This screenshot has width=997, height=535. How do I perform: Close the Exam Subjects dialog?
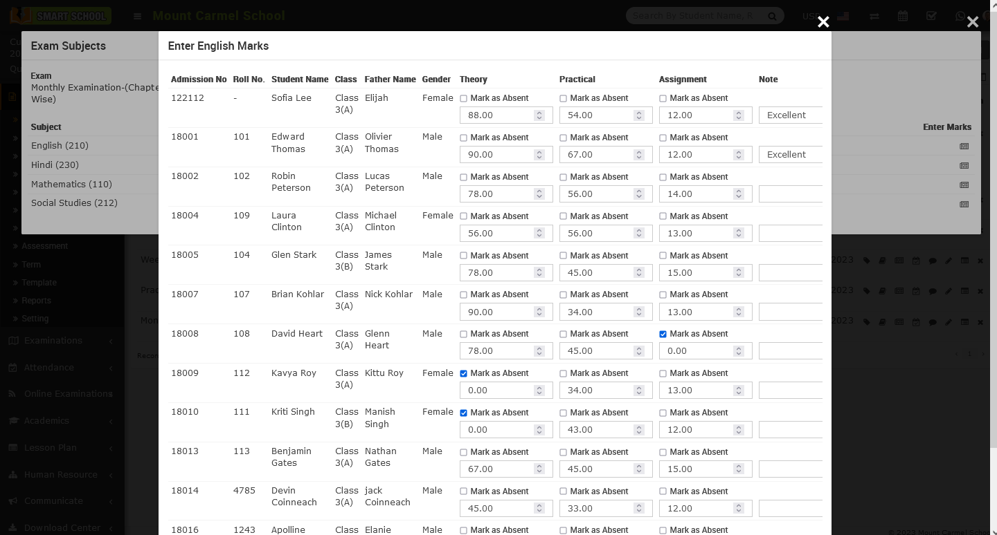973,22
